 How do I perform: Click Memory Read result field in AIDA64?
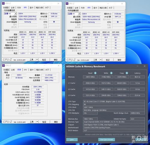[90, 77]
